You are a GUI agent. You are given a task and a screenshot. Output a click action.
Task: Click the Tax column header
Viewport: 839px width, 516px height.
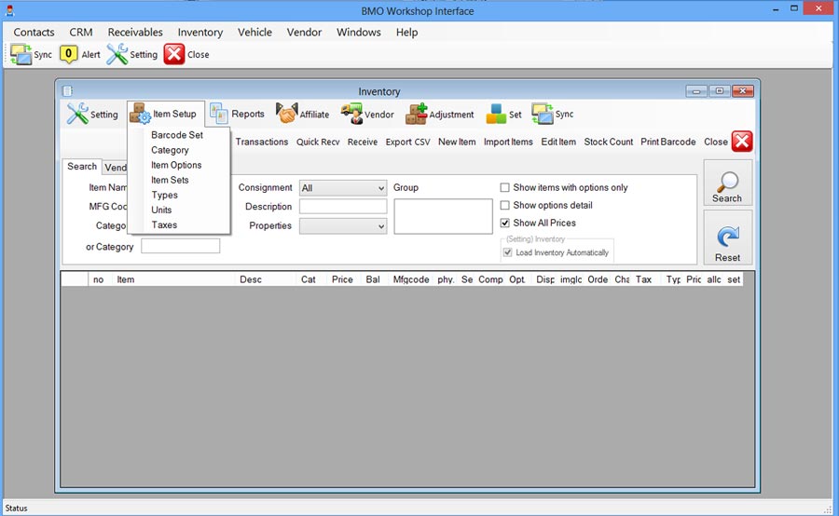point(643,279)
